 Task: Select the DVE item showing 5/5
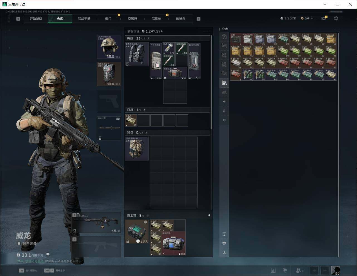click(169, 48)
